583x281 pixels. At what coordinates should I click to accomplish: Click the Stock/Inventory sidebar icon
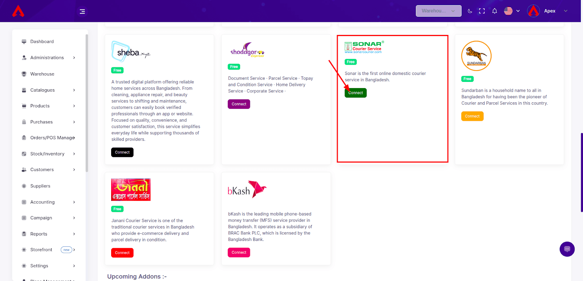[x=24, y=154]
